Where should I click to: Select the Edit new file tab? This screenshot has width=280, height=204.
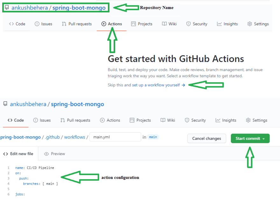tap(18, 154)
